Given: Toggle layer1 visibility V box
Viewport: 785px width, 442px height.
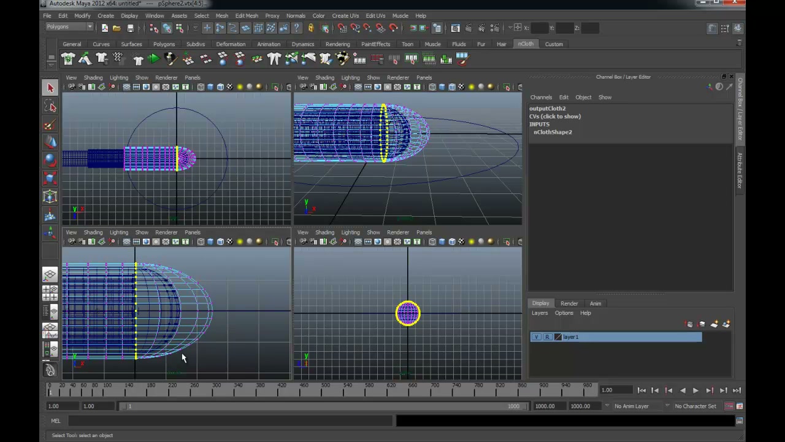Looking at the screenshot, I should tap(537, 337).
